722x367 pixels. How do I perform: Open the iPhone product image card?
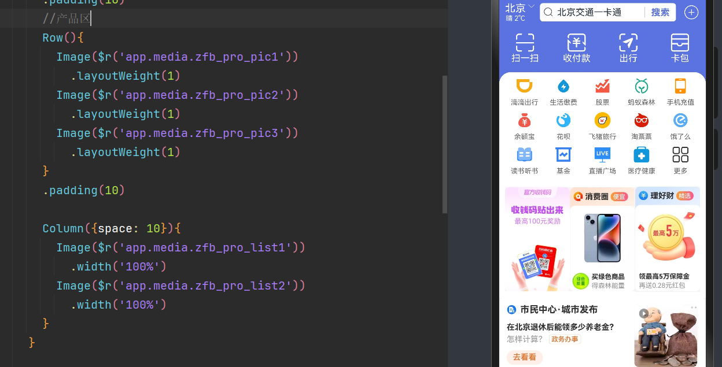click(602, 238)
